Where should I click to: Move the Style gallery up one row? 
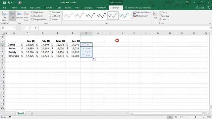(x=131, y=13)
